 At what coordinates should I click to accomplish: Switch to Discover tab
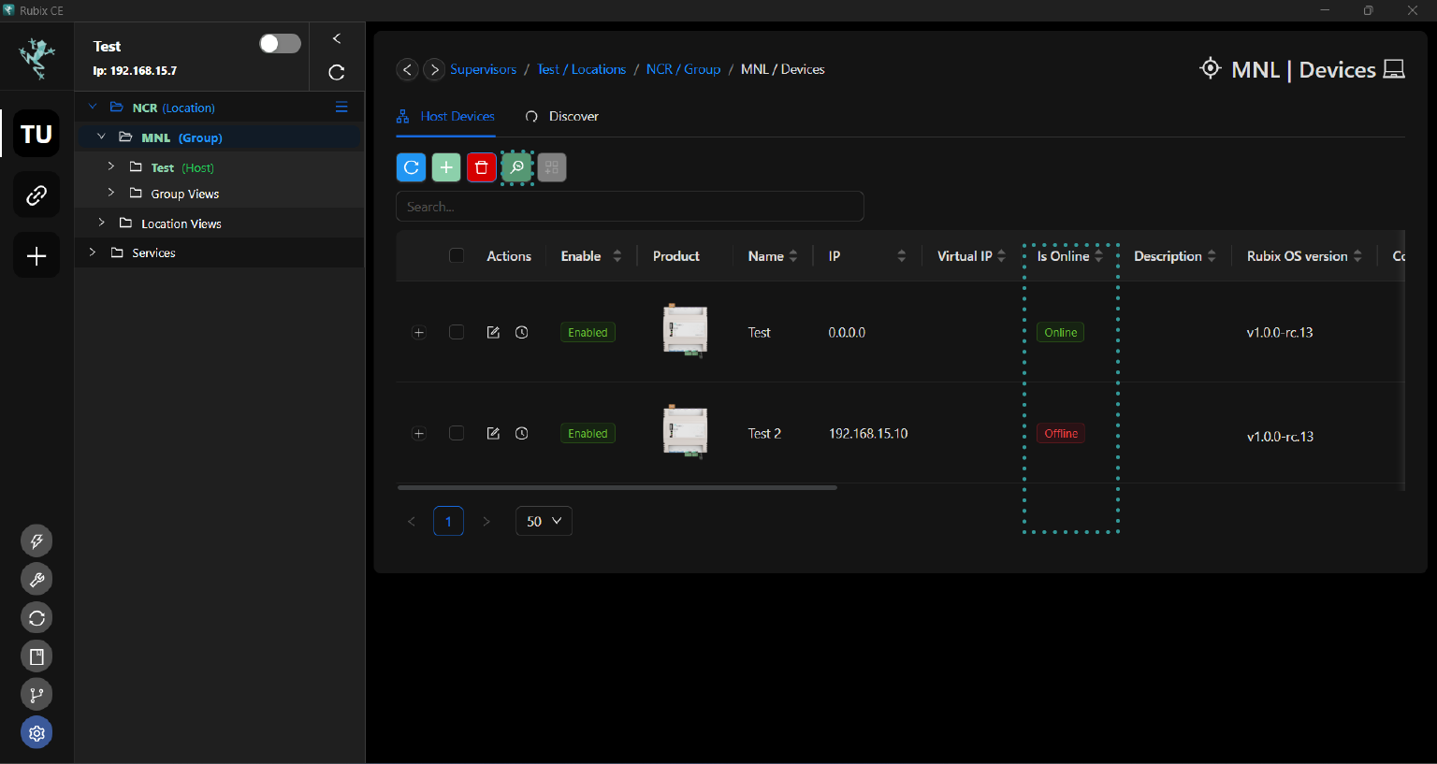click(x=562, y=116)
